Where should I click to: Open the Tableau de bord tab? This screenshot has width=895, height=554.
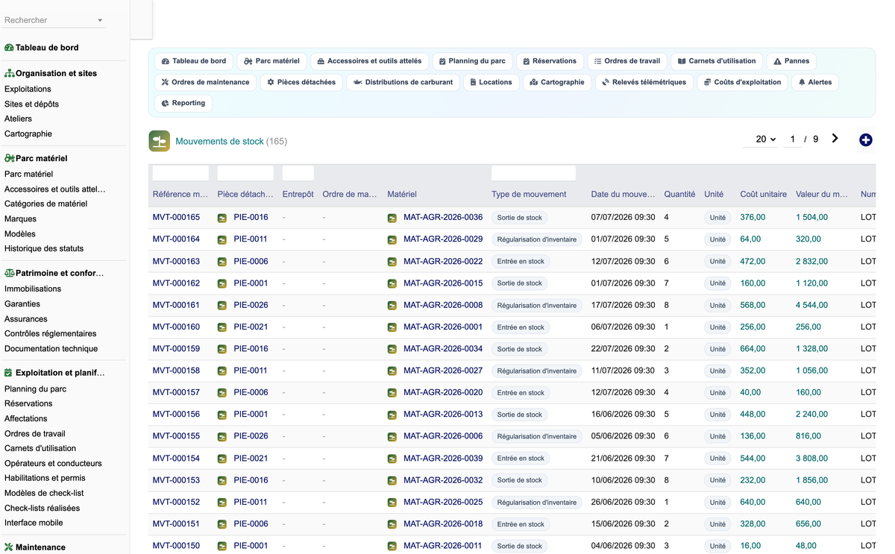194,61
